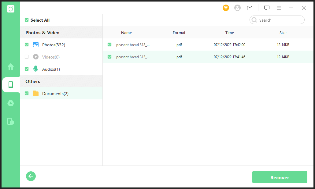Open the Google Drive recovery sidebar icon
The width and height of the screenshot is (315, 189).
[x=11, y=103]
